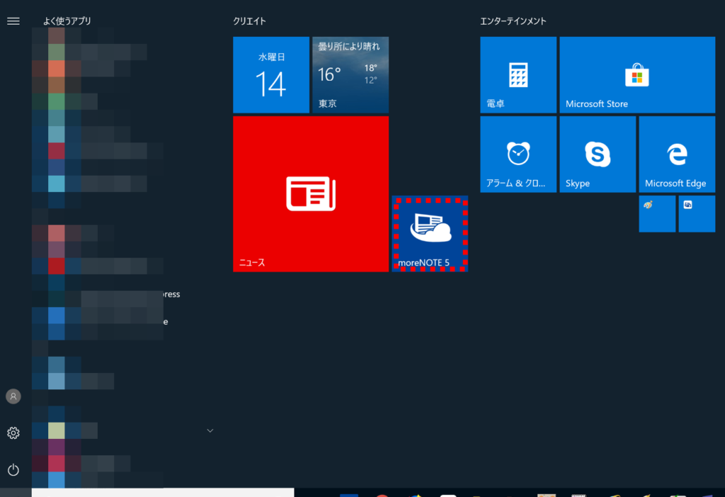725x497 pixels.
Task: Click the よく使うアプリ heading
Action: (x=67, y=21)
